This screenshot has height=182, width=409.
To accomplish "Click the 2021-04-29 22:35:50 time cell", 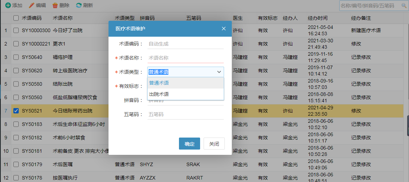I will pos(321,111).
